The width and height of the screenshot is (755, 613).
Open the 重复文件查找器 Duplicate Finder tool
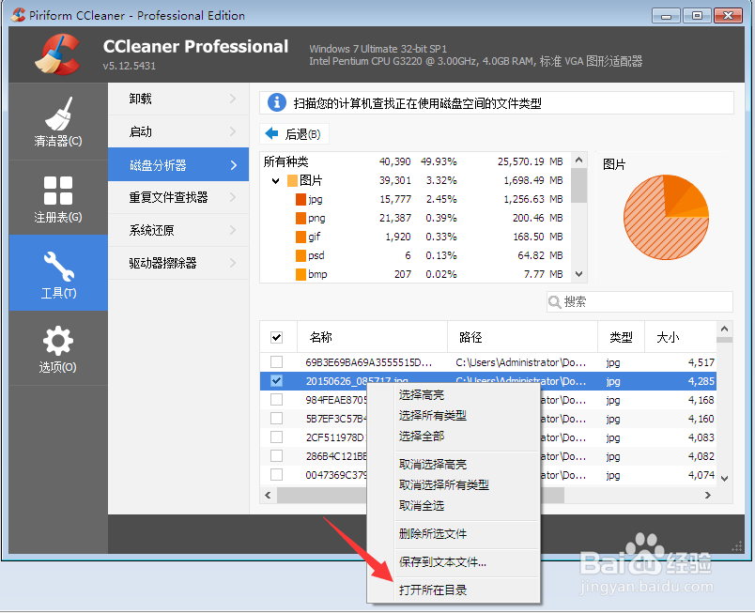[x=178, y=197]
